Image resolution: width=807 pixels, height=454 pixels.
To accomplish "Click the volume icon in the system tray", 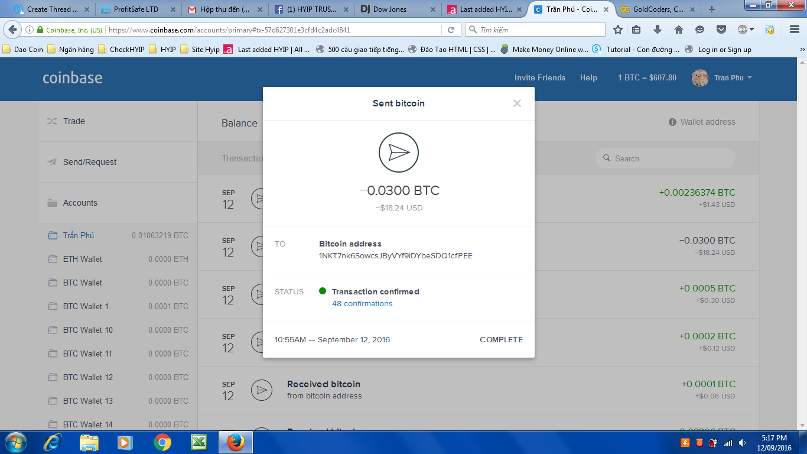I will pyautogui.click(x=741, y=442).
